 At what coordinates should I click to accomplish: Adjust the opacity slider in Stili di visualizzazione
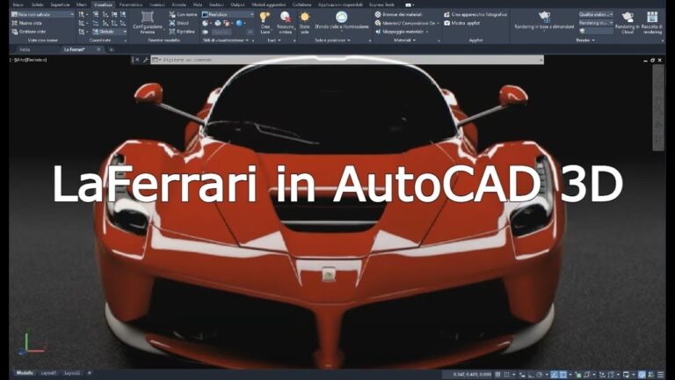tap(231, 32)
